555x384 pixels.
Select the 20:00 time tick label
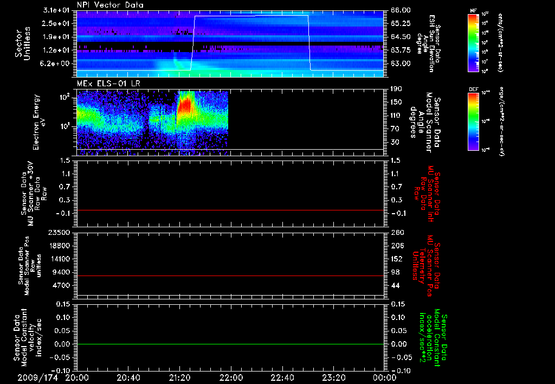point(77,377)
